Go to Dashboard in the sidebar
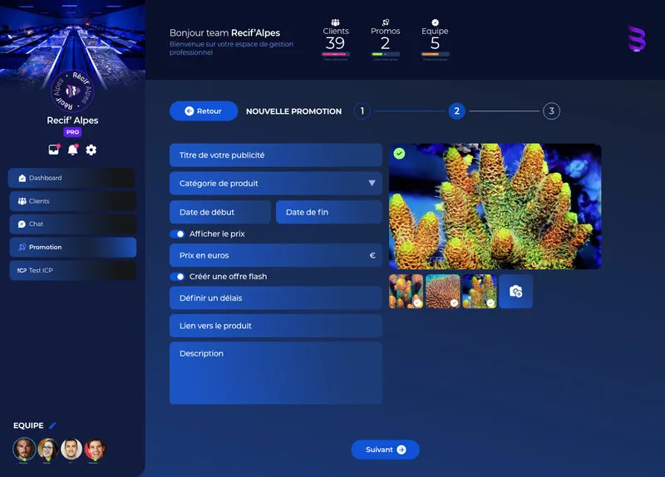 72,178
